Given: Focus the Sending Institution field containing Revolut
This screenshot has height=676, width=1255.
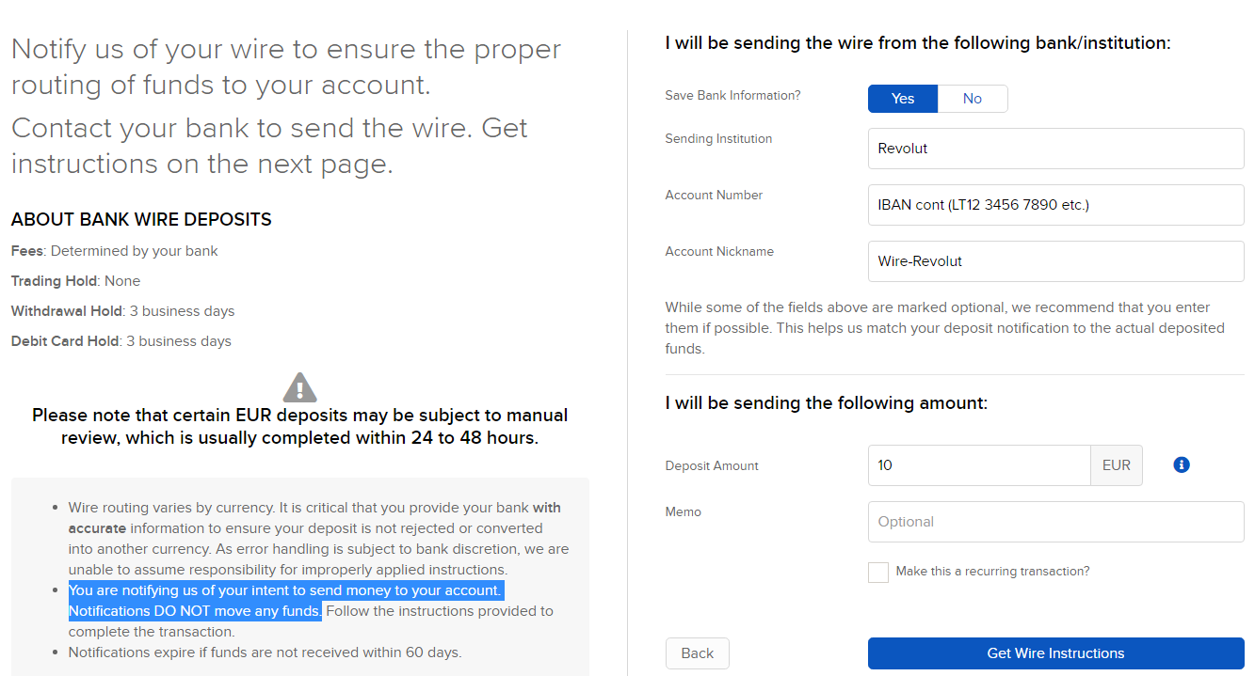Looking at the screenshot, I should pos(1055,149).
